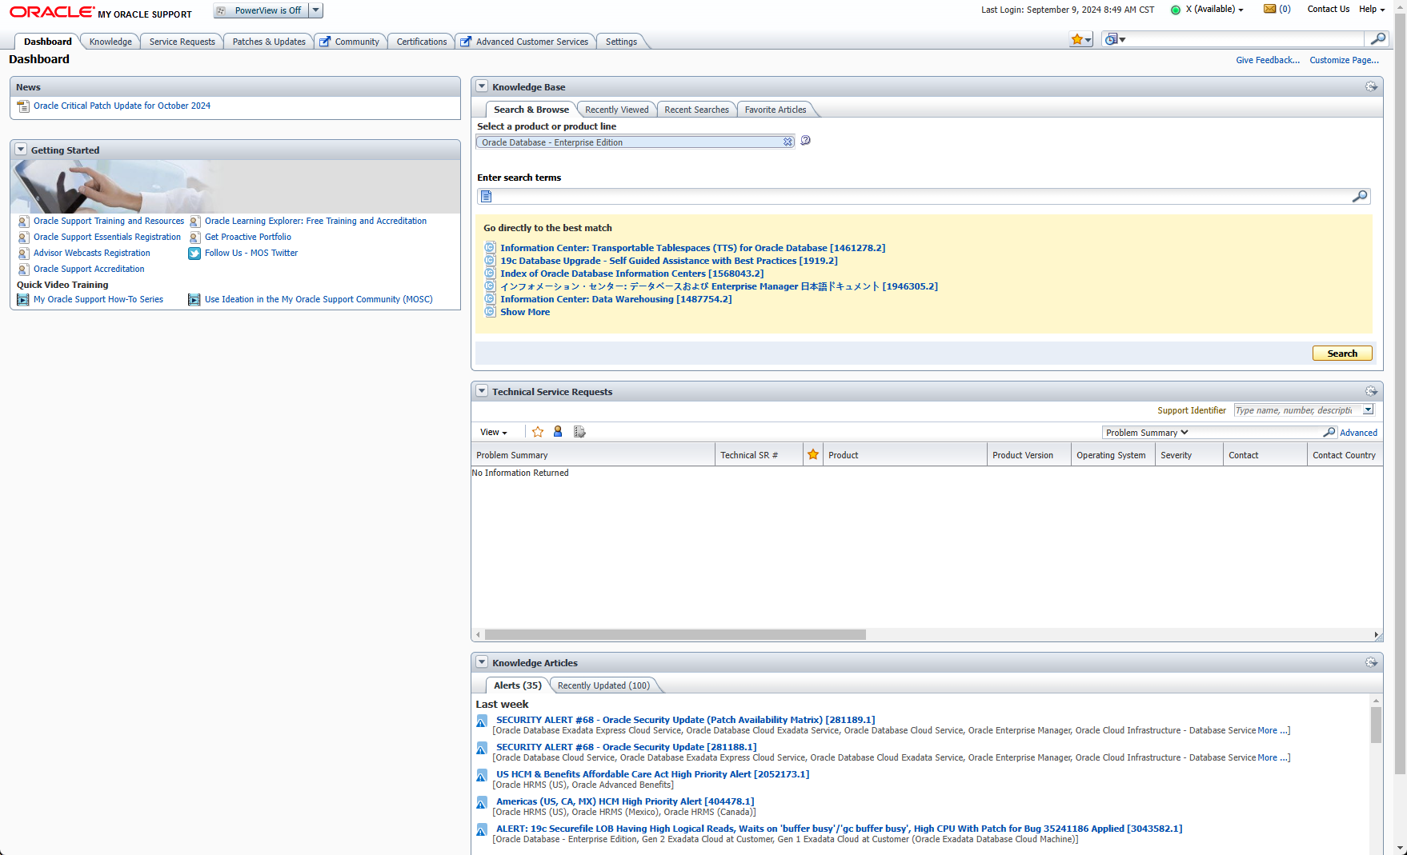Click the global search field at top
Image resolution: width=1407 pixels, height=855 pixels.
(1245, 39)
